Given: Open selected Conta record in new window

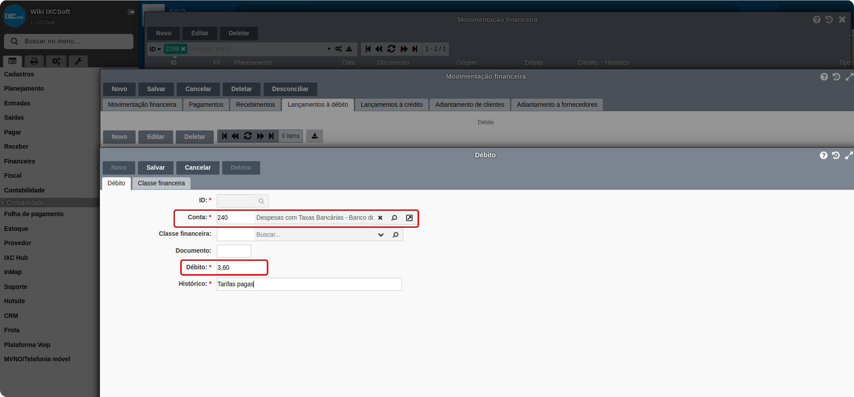Looking at the screenshot, I should (409, 218).
